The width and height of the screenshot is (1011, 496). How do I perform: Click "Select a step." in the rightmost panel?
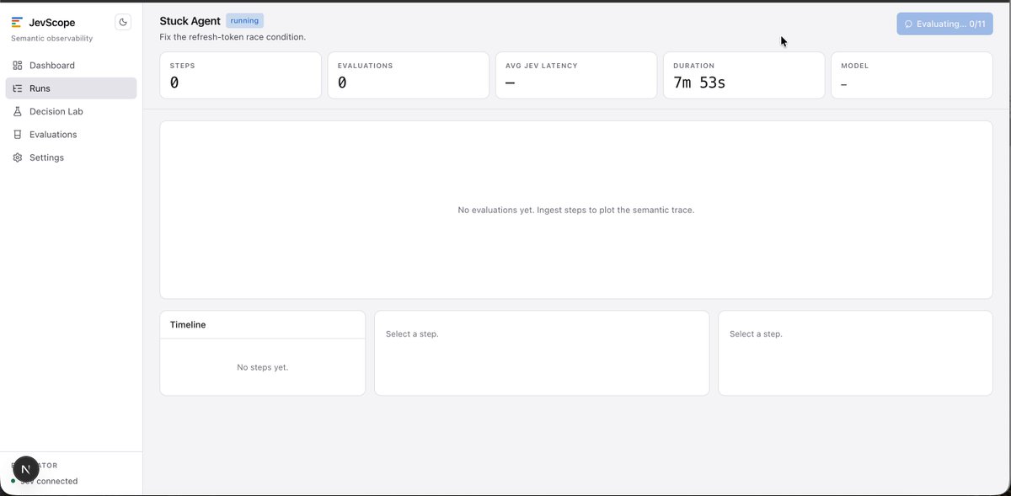point(756,334)
